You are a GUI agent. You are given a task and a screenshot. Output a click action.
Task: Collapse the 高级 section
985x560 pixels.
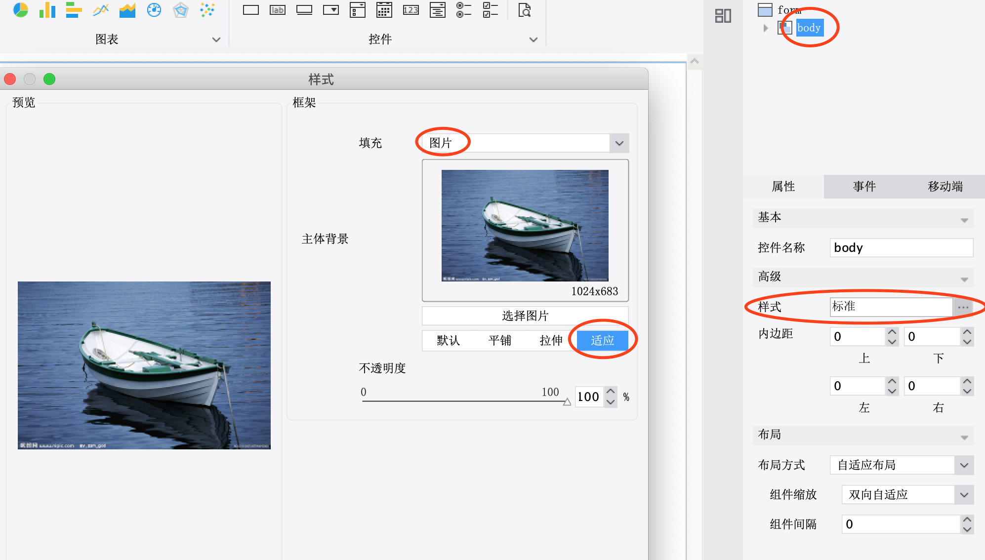[x=964, y=280]
